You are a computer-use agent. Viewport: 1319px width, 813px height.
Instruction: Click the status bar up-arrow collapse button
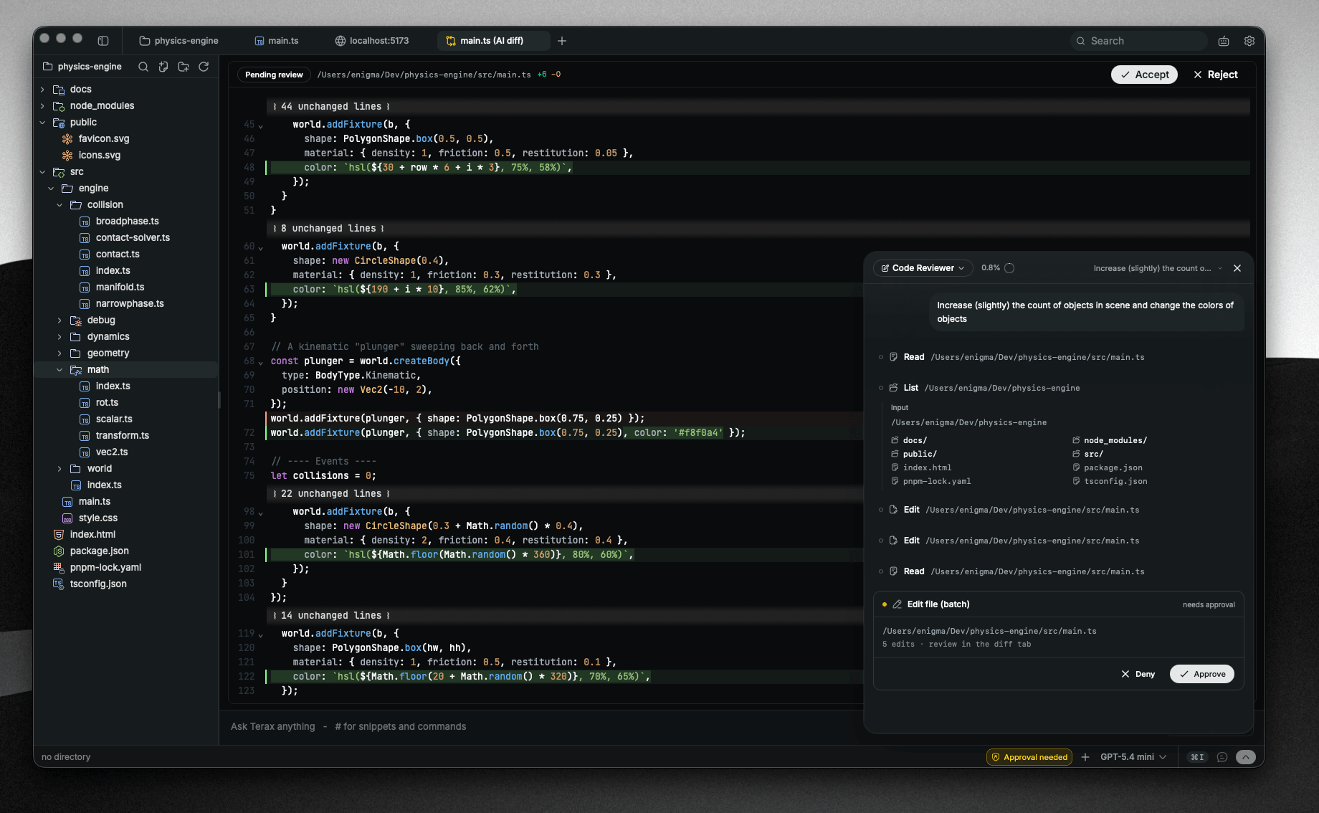1246,757
